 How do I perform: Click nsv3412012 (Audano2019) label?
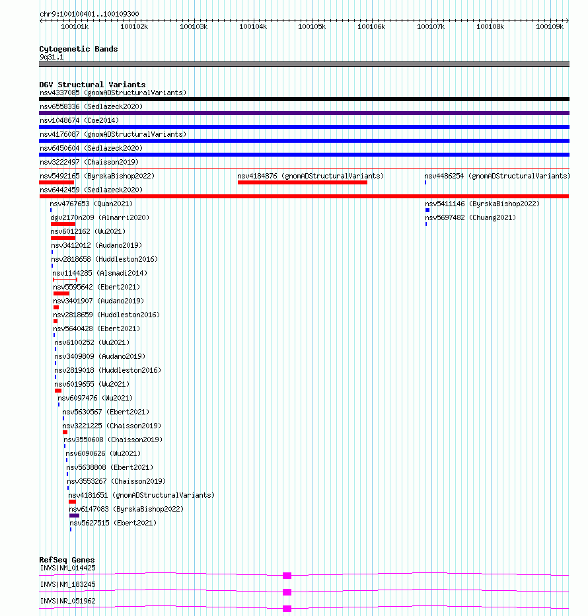tap(96, 245)
